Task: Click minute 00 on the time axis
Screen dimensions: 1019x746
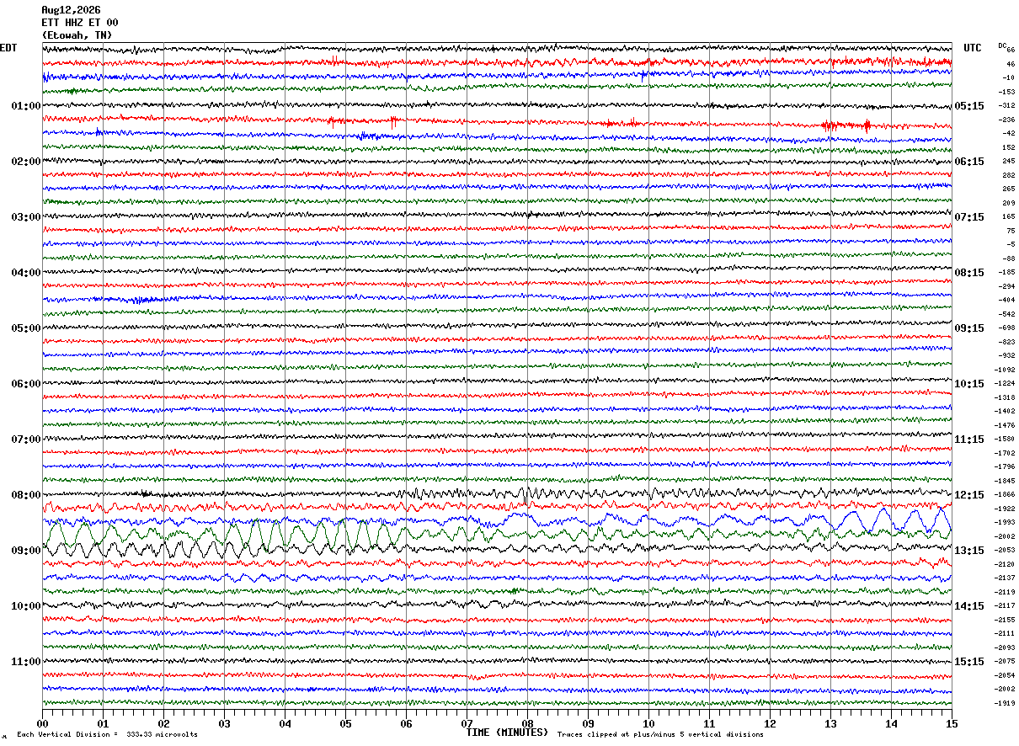Action: (x=42, y=723)
